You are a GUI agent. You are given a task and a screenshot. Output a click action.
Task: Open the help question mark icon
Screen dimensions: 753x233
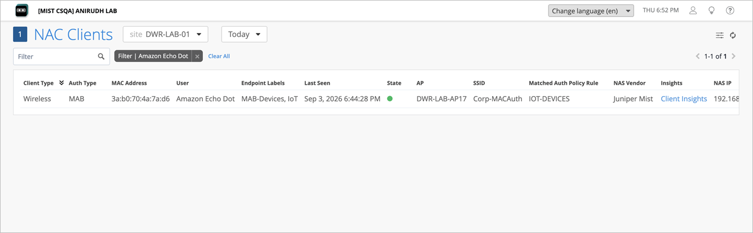[730, 11]
